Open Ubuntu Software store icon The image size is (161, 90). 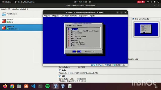tap(26, 86)
